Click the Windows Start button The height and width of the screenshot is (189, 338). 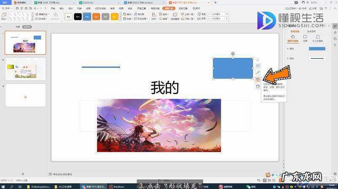click(x=3, y=186)
